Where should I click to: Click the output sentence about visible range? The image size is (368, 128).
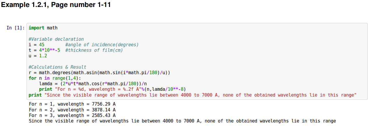[x=182, y=121]
